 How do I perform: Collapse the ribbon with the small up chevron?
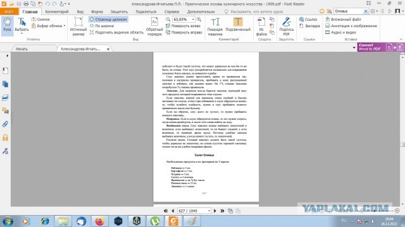click(401, 39)
